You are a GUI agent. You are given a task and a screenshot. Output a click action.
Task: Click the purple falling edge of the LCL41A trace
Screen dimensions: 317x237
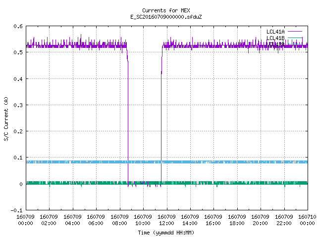tap(128, 121)
